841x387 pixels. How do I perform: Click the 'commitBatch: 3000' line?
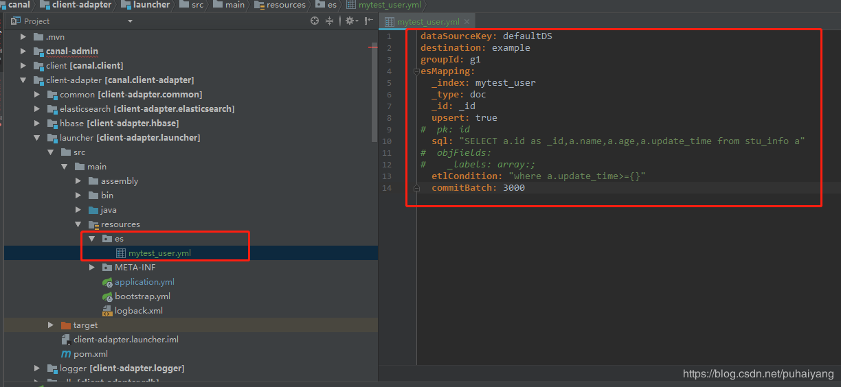click(x=478, y=188)
